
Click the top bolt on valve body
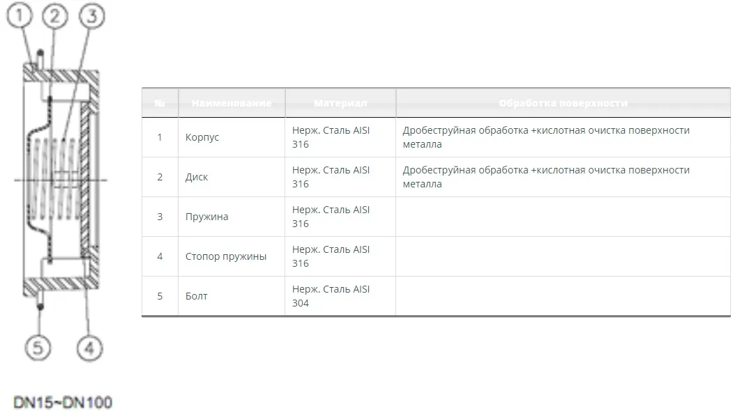pos(40,59)
